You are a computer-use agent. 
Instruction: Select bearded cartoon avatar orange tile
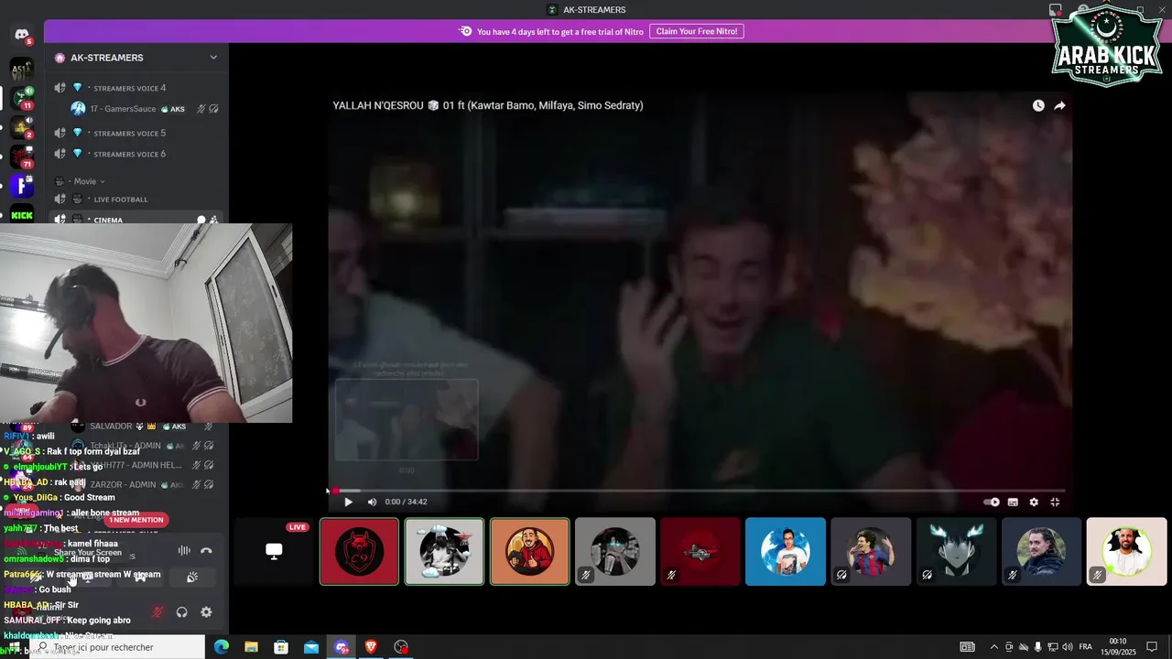529,551
